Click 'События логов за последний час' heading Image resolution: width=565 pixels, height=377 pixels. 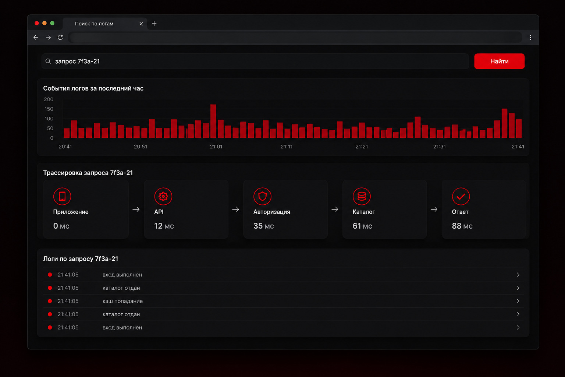[x=93, y=88]
